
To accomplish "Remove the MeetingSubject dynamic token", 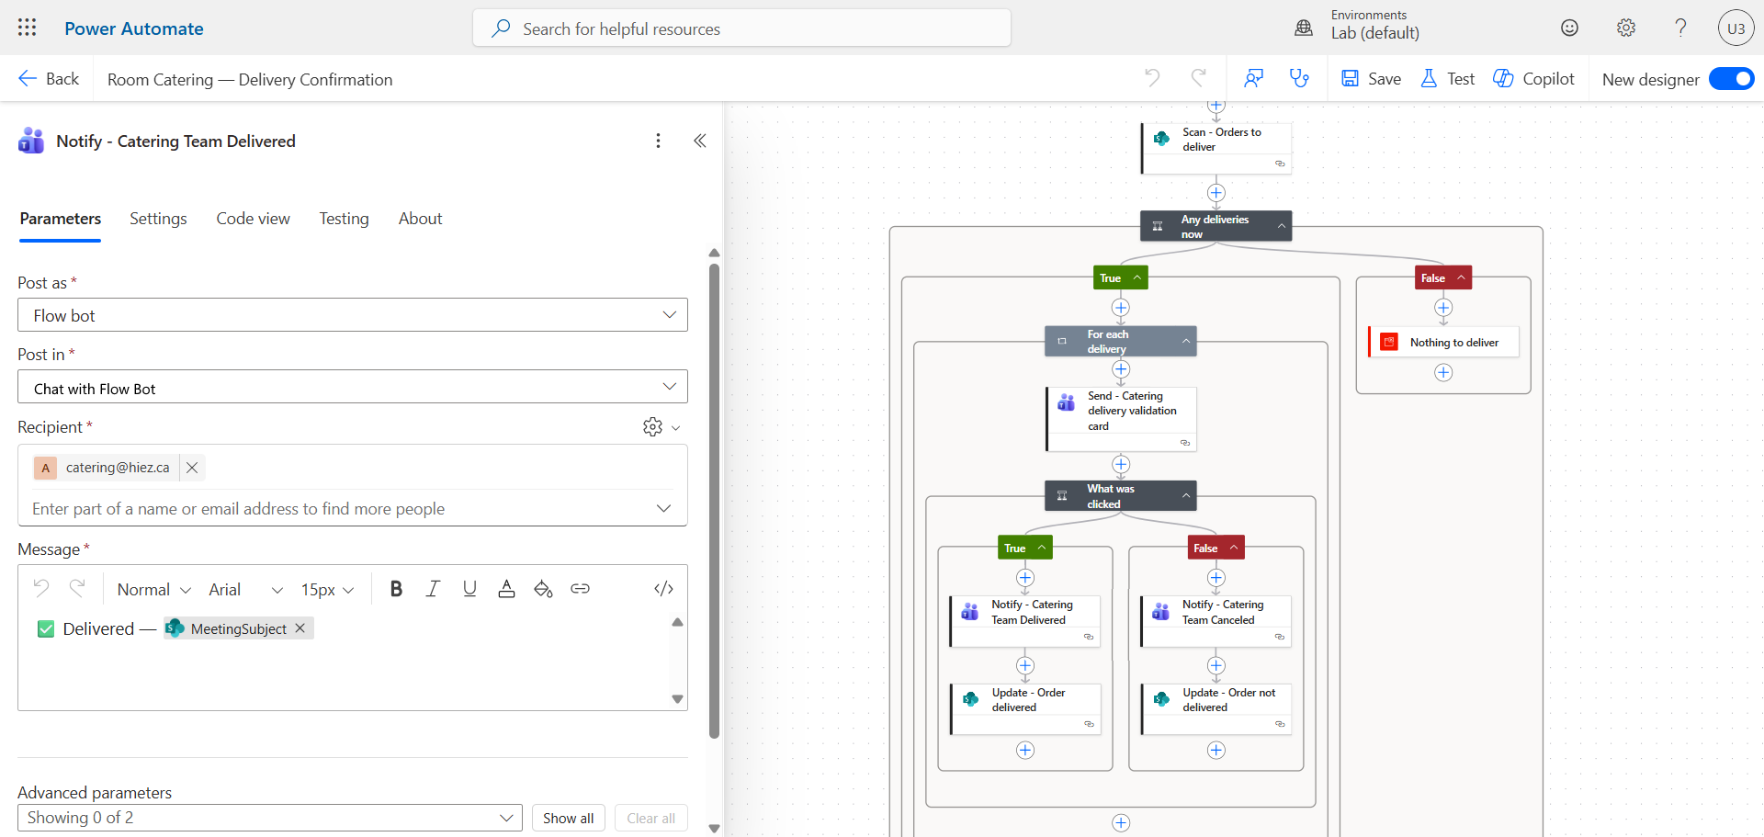I will pyautogui.click(x=300, y=628).
